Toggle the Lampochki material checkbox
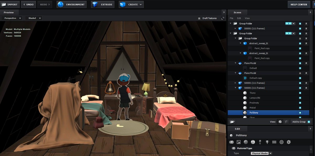The image size is (315, 156). pyautogui.click(x=300, y=98)
